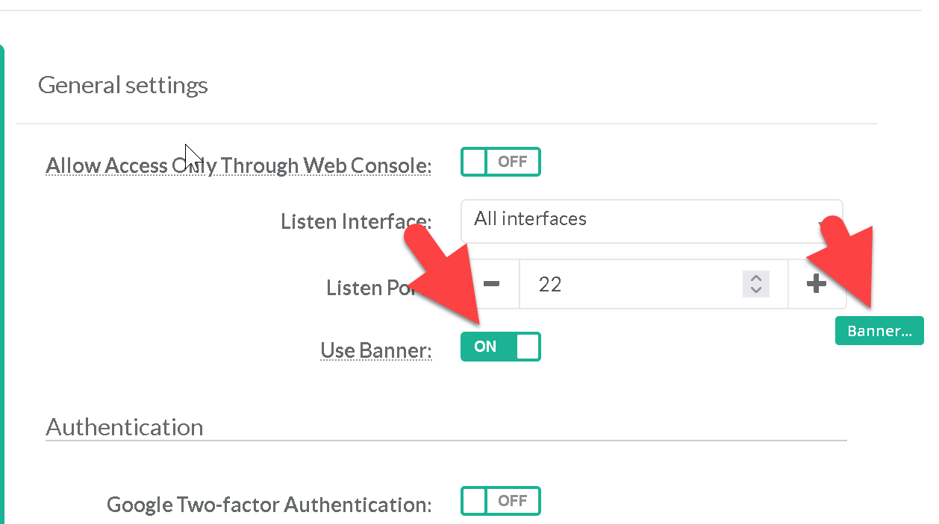Enable Allow Access Only Through Web Console
Screen dimensions: 939x524
pyautogui.click(x=500, y=162)
